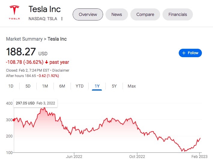The height and width of the screenshot is (164, 213).
Task: Click the 297.05 USD chart tooltip
Action: [x=35, y=103]
